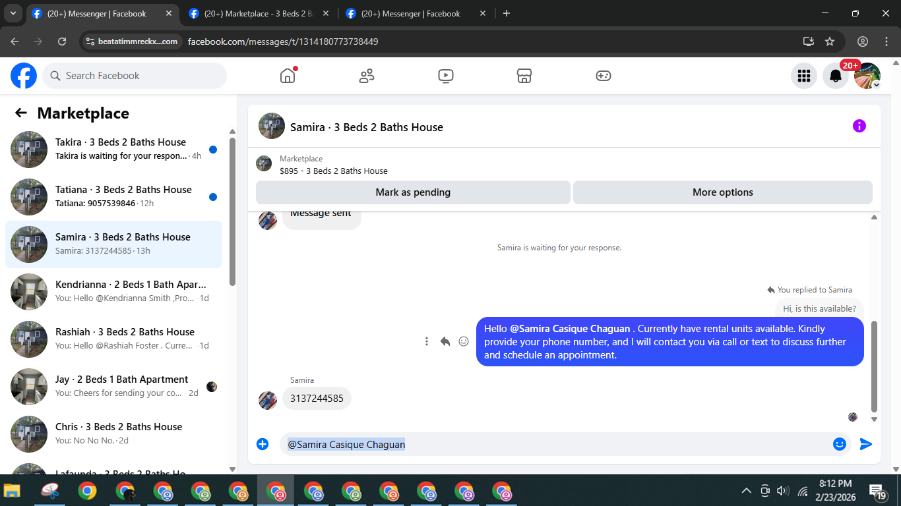901x506 pixels.
Task: Click the Mark as pending button
Action: pyautogui.click(x=413, y=192)
